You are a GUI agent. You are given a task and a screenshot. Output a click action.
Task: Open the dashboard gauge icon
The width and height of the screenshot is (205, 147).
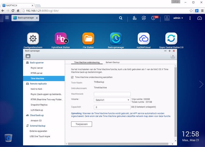pos(200,18)
